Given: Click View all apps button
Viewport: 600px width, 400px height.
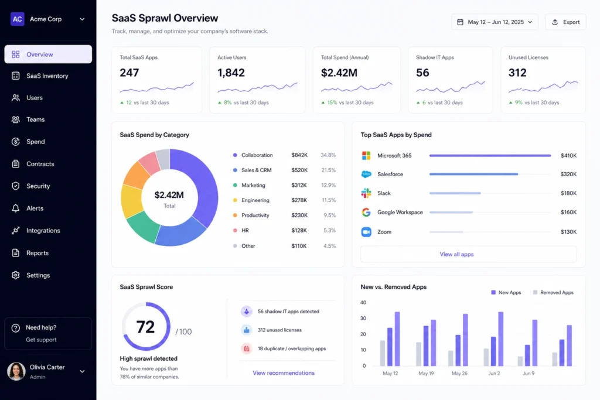Looking at the screenshot, I should tap(468, 254).
